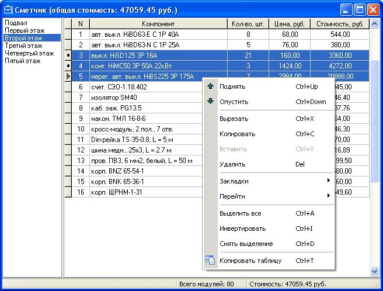This screenshot has height=291, width=383.
Task: Click the Стоимость, руб. column header
Action: pos(340,24)
